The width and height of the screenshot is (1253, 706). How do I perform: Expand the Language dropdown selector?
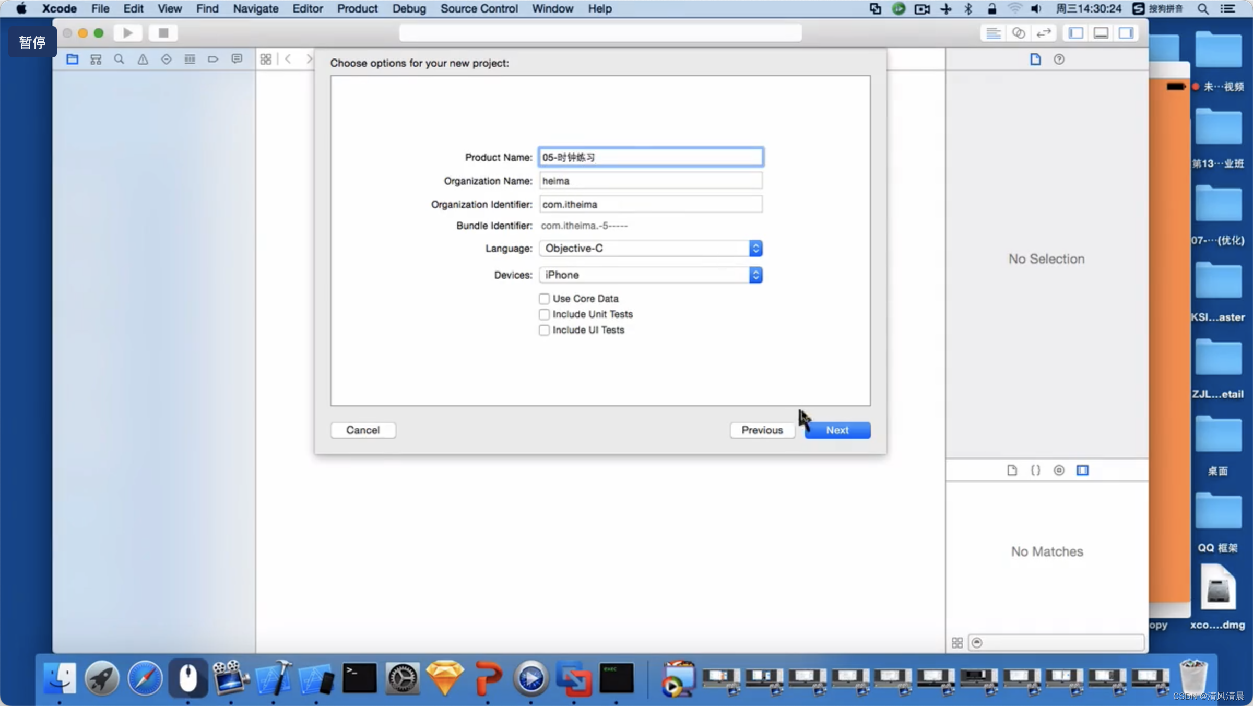755,248
